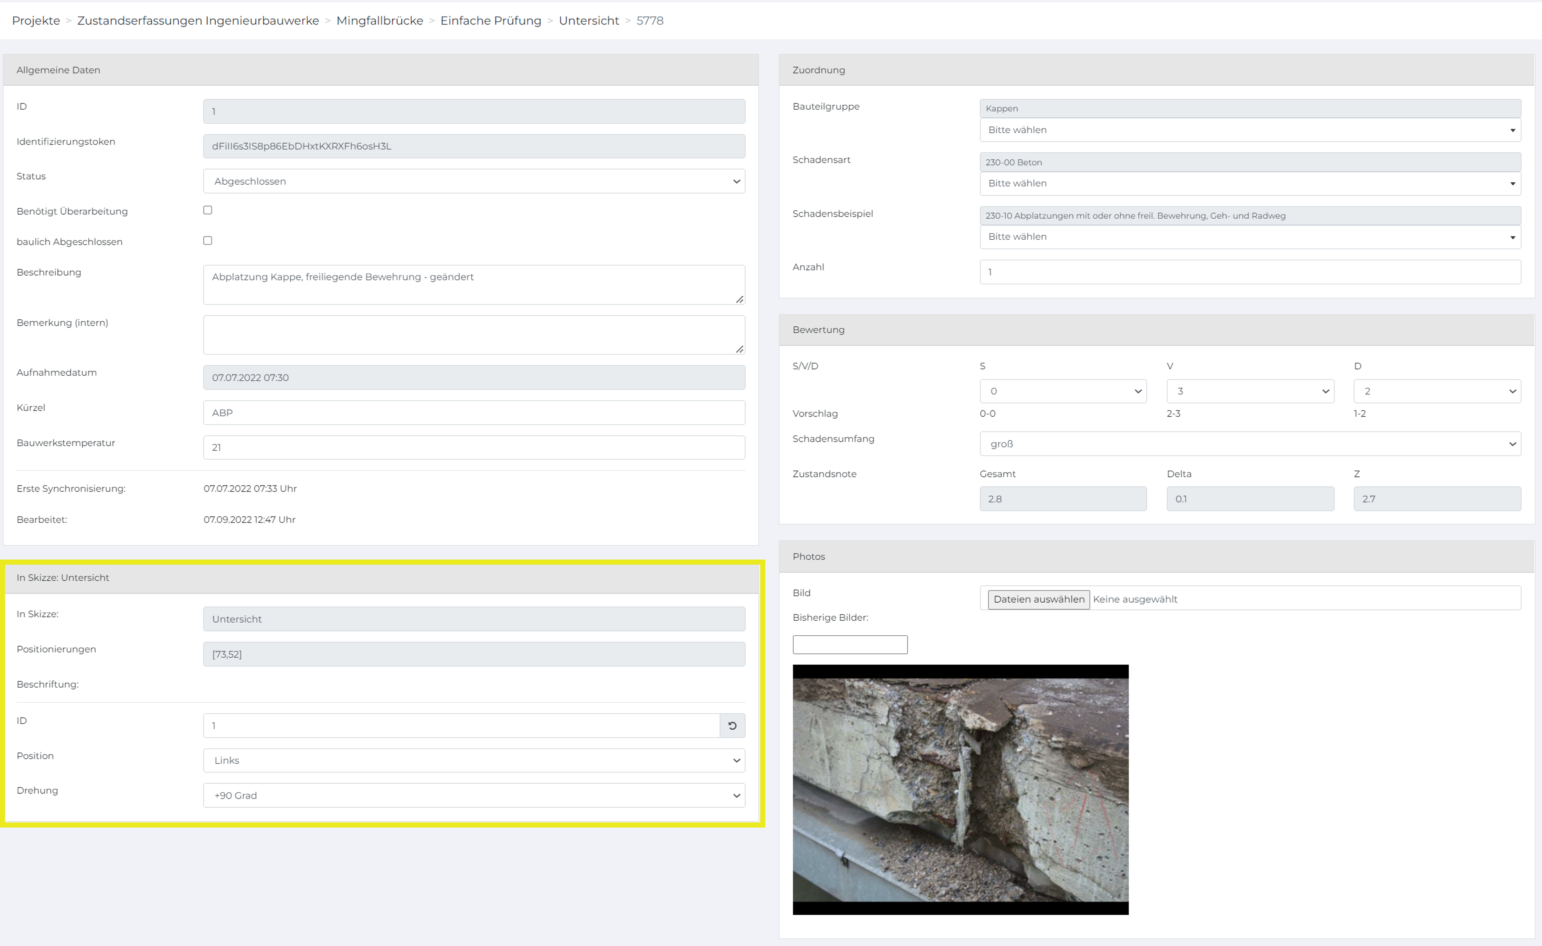Go to Projekte in the breadcrumb

tap(36, 21)
